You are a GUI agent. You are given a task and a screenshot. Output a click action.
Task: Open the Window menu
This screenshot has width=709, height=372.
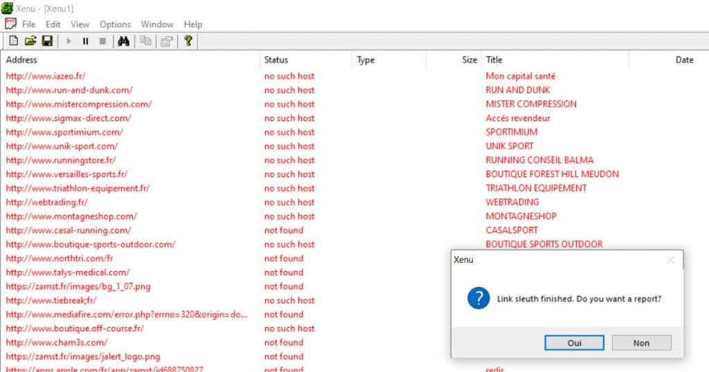click(x=157, y=24)
